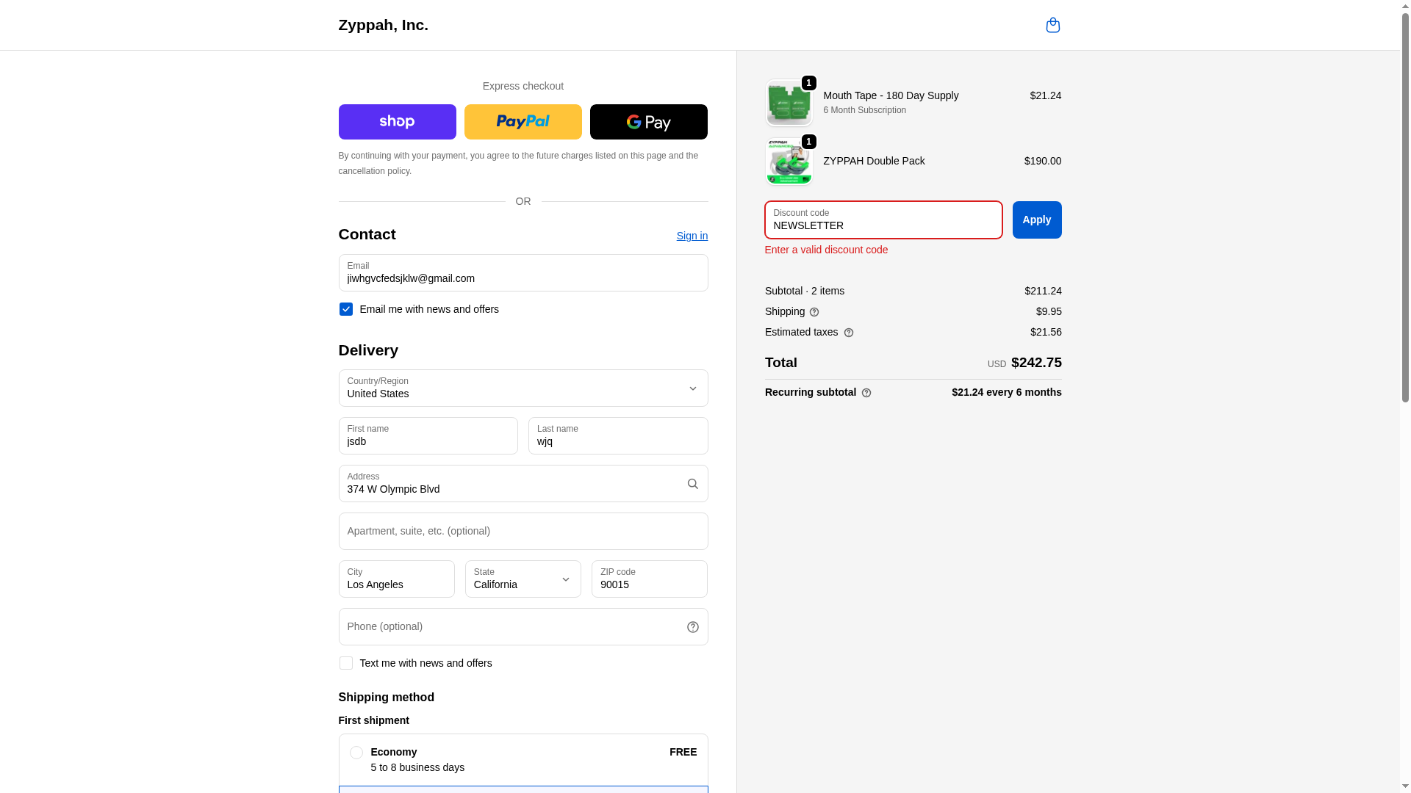Open the Country/Region dropdown
The image size is (1411, 793).
pos(523,388)
